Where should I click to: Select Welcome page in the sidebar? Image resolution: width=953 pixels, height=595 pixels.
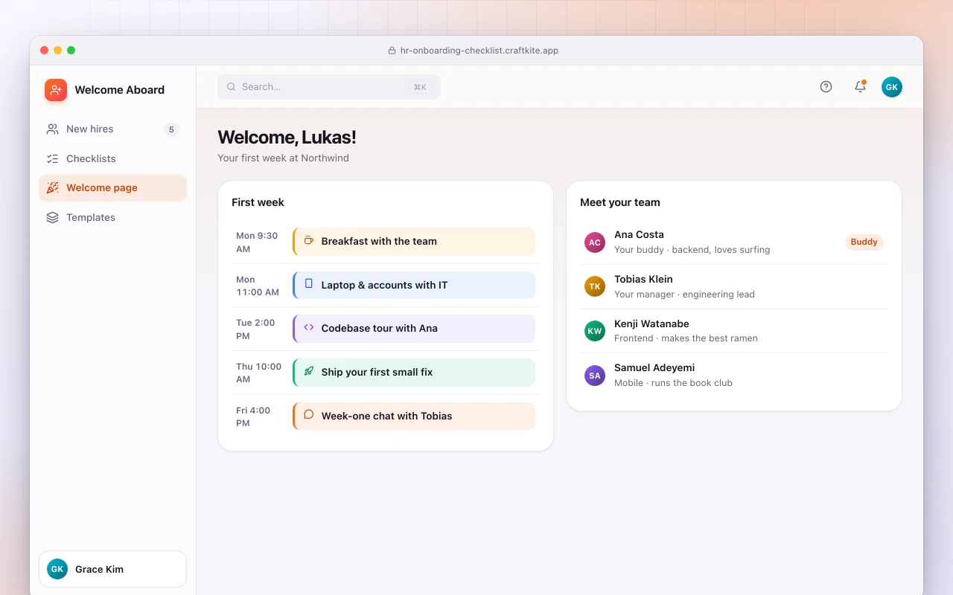(x=112, y=188)
